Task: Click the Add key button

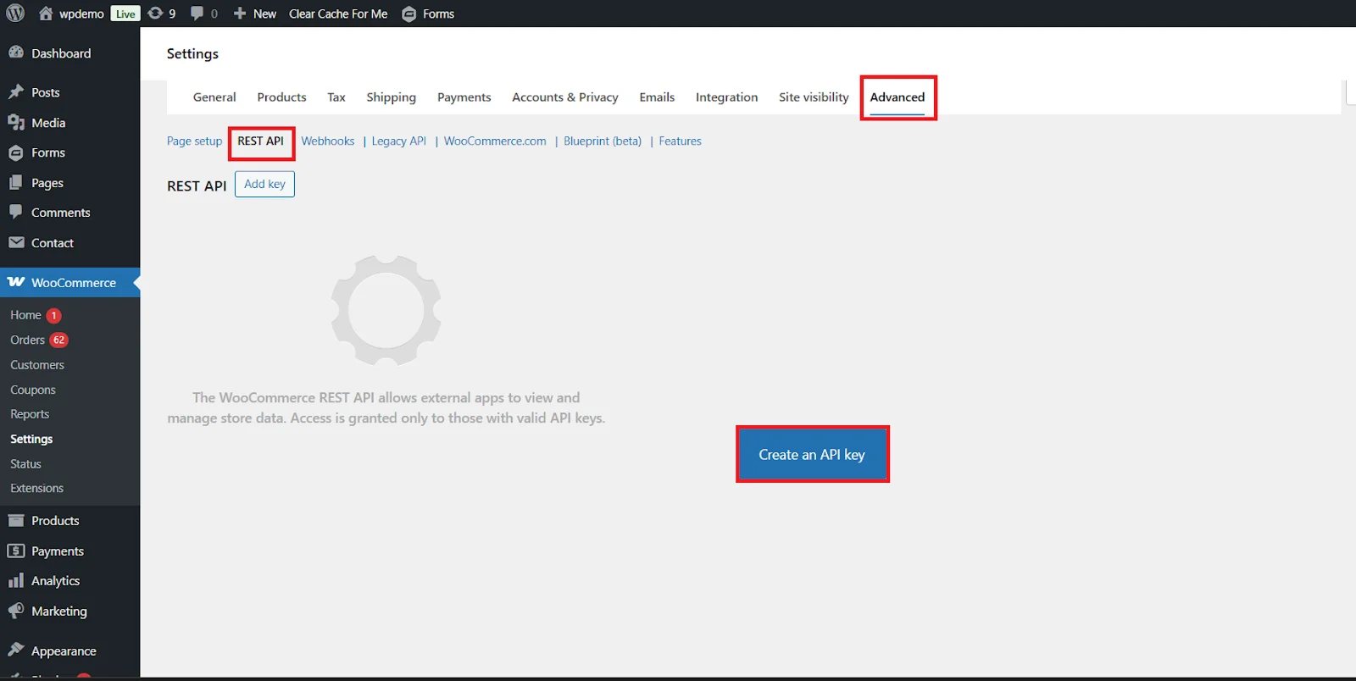Action: pyautogui.click(x=264, y=184)
